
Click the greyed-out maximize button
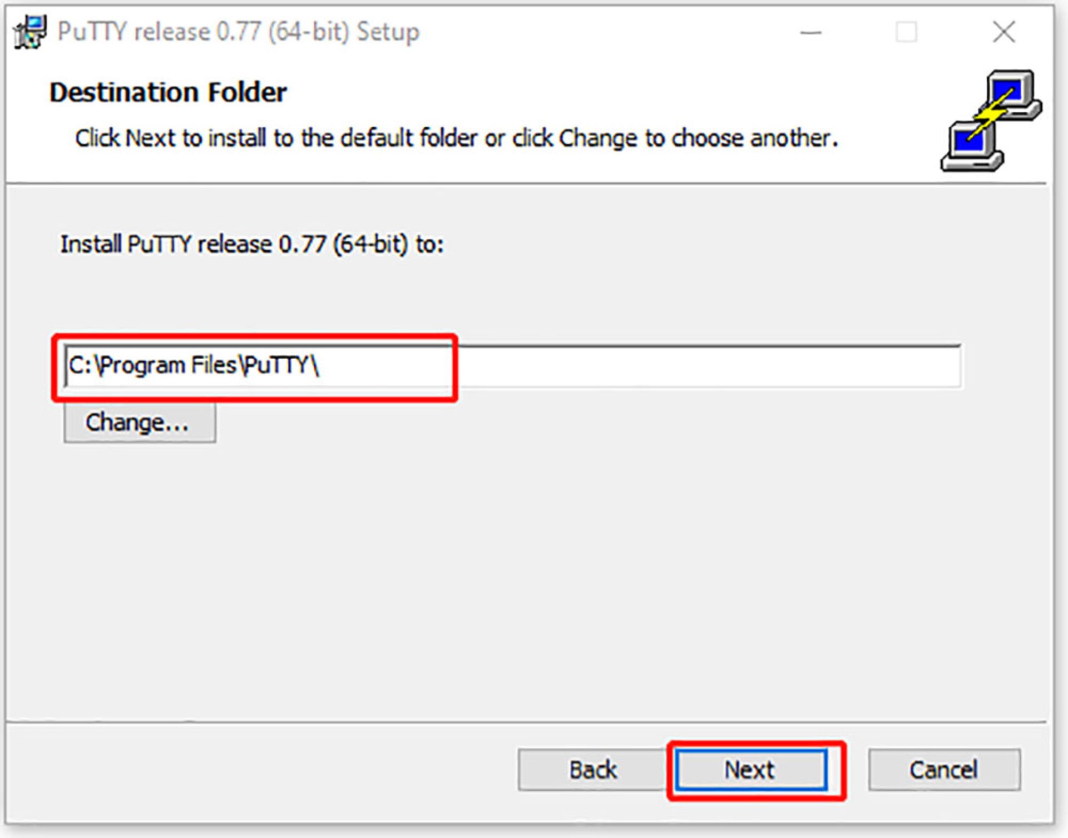point(906,32)
